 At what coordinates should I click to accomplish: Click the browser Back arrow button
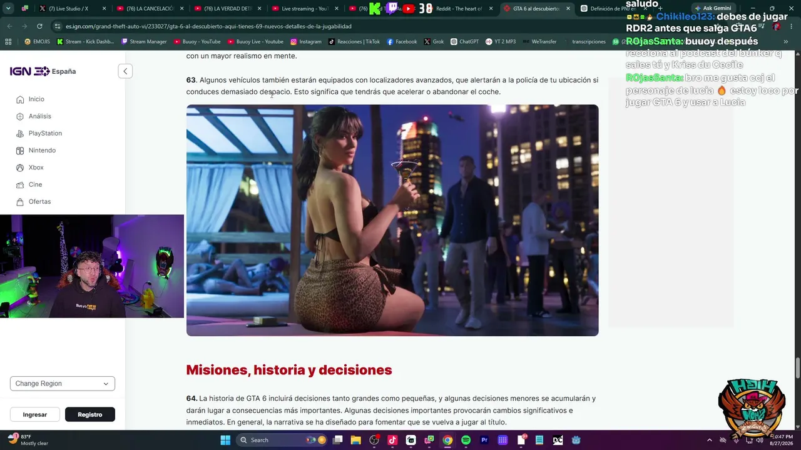tap(9, 26)
